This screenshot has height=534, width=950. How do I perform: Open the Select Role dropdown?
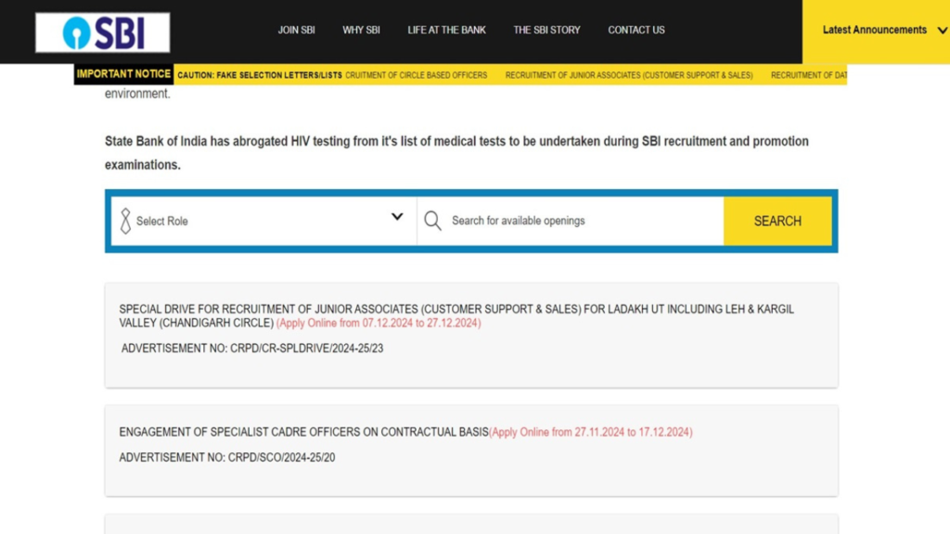click(264, 221)
